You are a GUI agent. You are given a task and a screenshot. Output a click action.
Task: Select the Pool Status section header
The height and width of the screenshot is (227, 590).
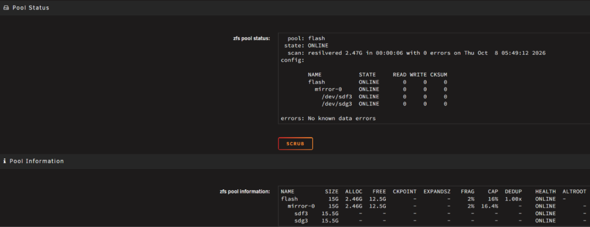[x=295, y=8]
